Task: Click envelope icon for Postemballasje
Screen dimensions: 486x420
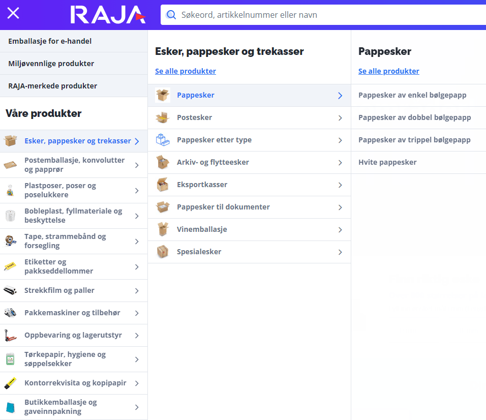Action: 10,165
